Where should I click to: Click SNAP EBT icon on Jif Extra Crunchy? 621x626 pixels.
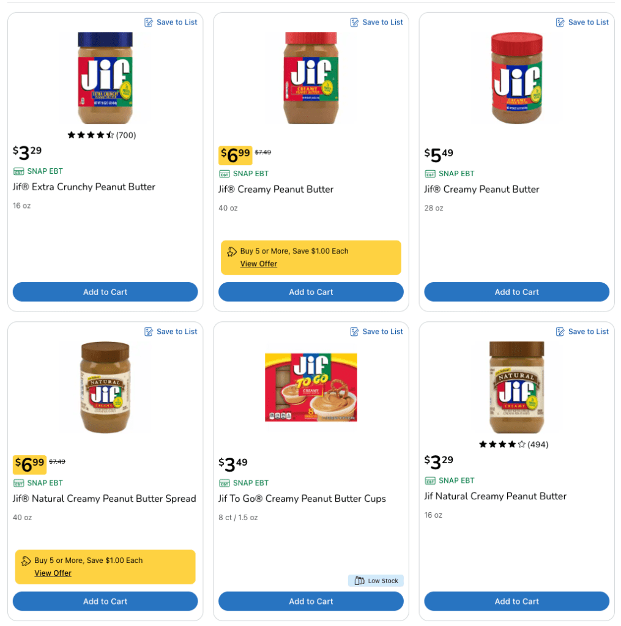pyautogui.click(x=18, y=171)
